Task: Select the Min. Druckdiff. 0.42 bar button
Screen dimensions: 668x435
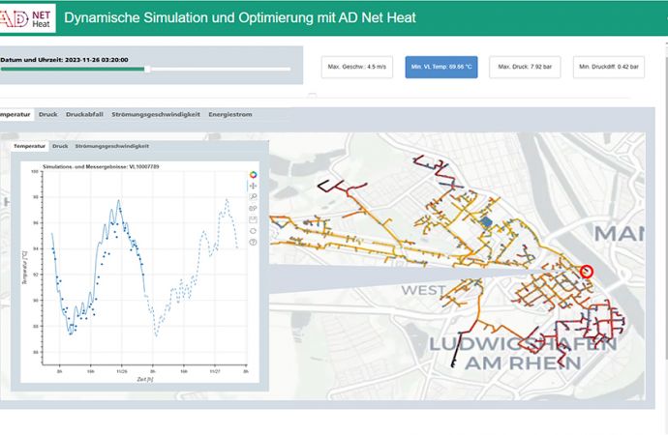Action: (x=609, y=68)
